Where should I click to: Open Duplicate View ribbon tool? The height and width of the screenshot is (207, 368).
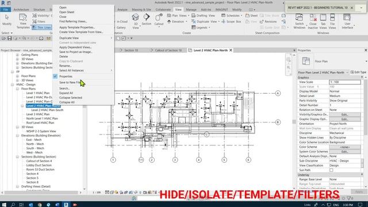coord(206,22)
